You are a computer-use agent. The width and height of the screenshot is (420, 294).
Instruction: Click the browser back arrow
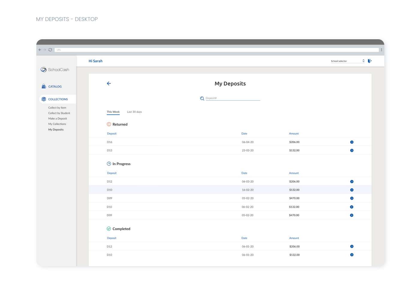[40, 50]
